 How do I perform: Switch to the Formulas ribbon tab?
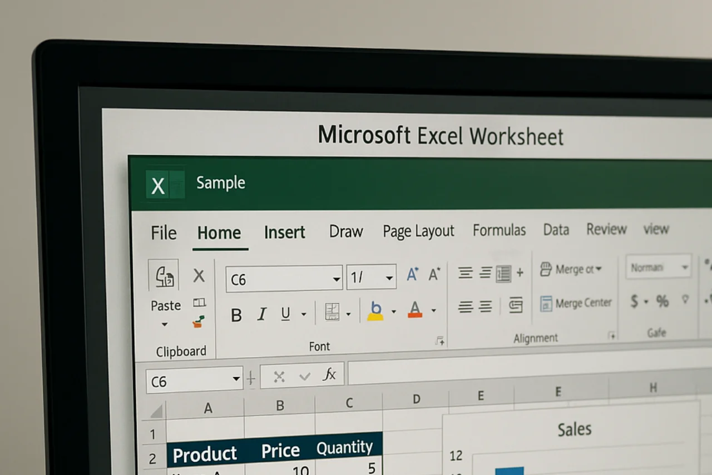(499, 230)
